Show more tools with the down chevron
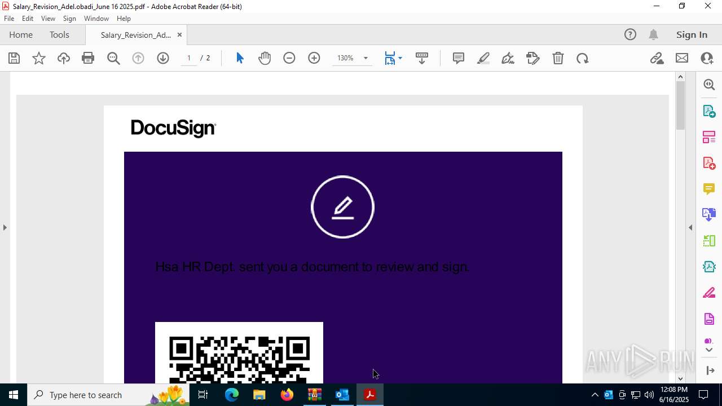The image size is (722, 406). point(709,350)
